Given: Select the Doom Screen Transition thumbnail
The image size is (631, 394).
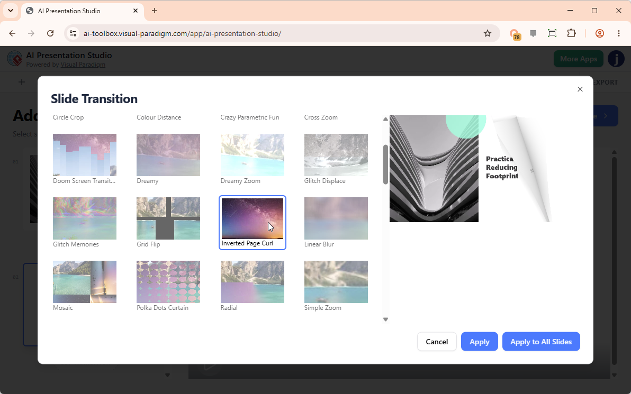Looking at the screenshot, I should (85, 155).
